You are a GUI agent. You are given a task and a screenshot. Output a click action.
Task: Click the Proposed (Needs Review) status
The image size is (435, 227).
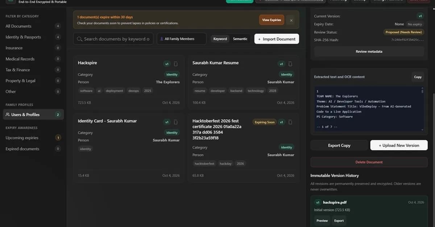pos(403,32)
